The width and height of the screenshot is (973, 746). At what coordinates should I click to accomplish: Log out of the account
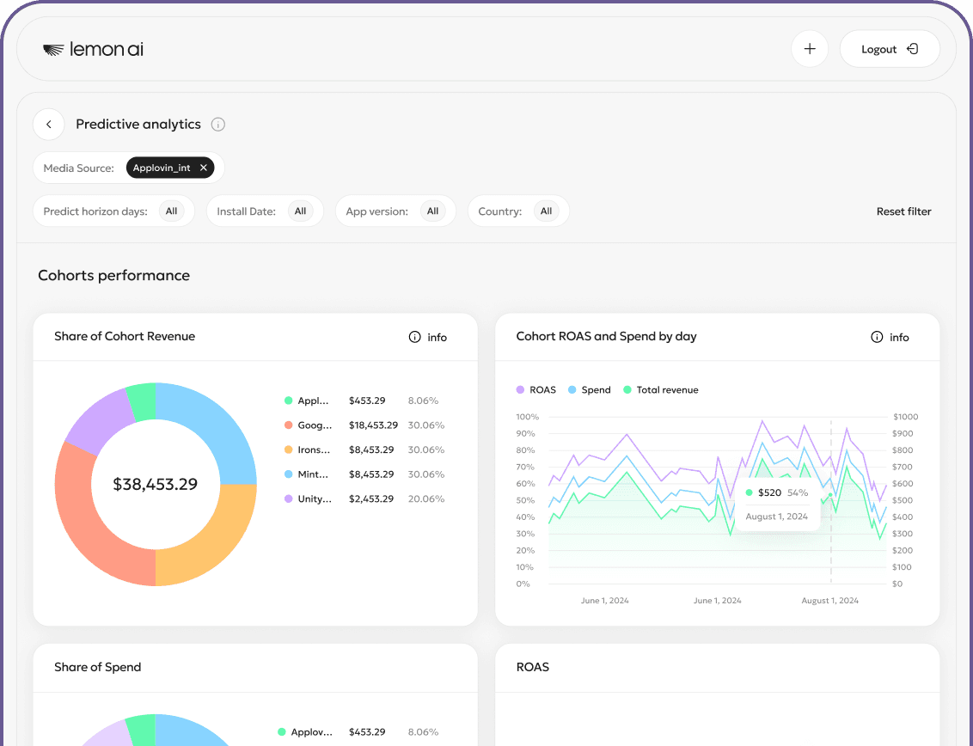(889, 50)
